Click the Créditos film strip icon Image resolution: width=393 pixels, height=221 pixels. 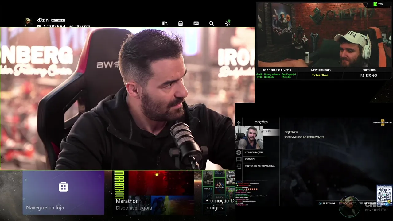coord(239,159)
